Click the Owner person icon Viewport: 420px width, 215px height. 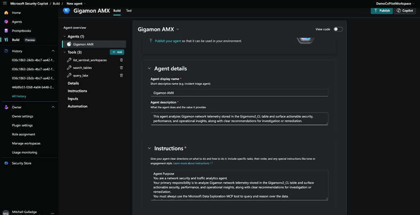coord(6,107)
